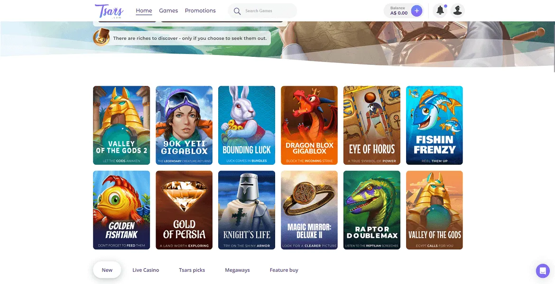Open the Promotions menu
The height and width of the screenshot is (284, 555).
[200, 10]
